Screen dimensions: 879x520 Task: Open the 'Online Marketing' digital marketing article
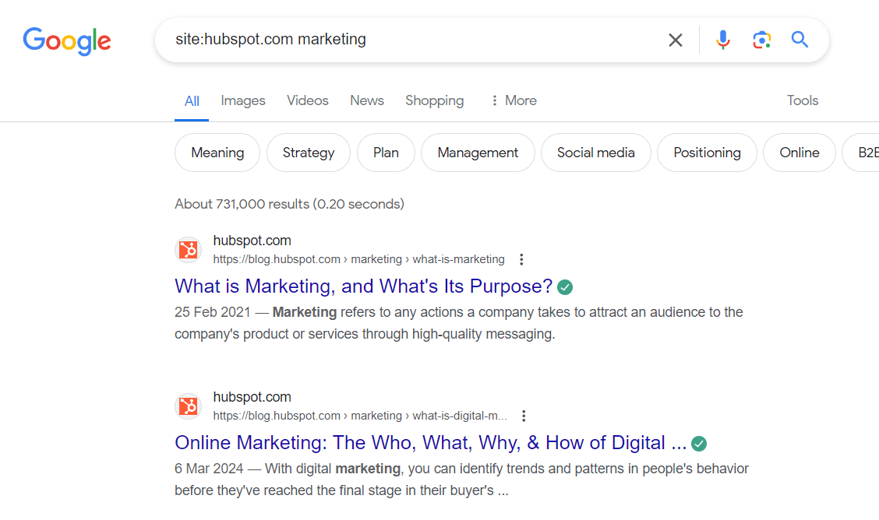tap(429, 442)
